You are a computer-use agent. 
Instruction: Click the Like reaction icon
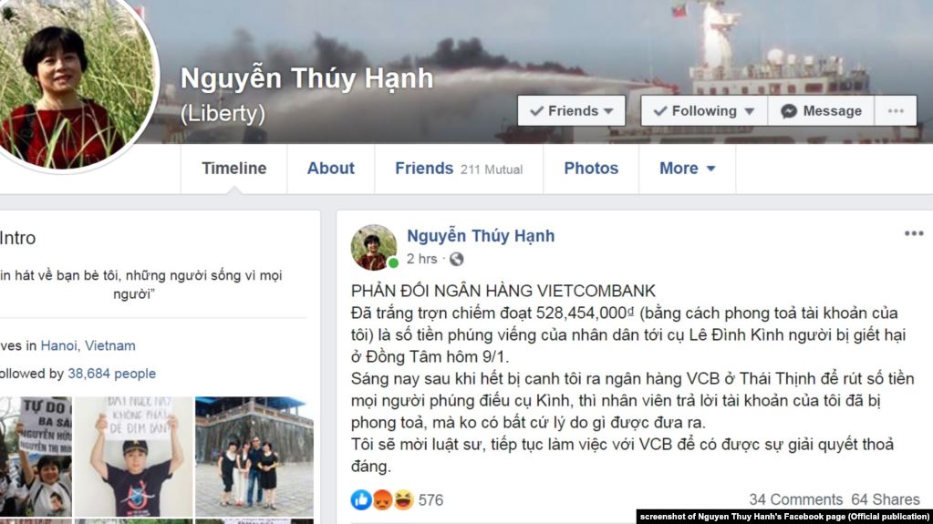point(360,499)
